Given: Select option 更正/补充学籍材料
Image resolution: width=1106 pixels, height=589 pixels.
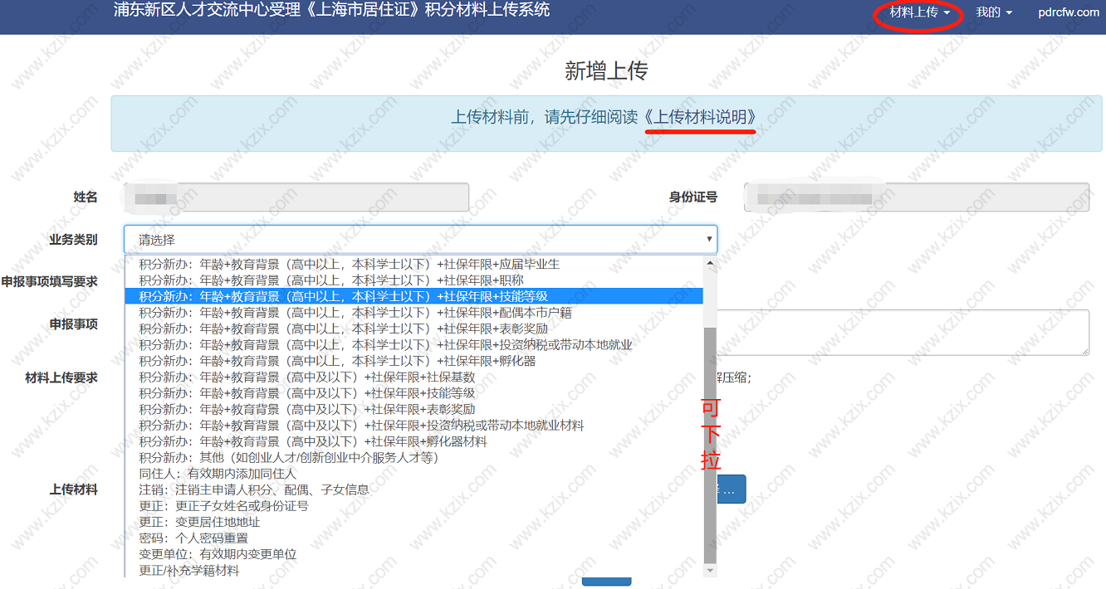Looking at the screenshot, I should click(x=414, y=570).
